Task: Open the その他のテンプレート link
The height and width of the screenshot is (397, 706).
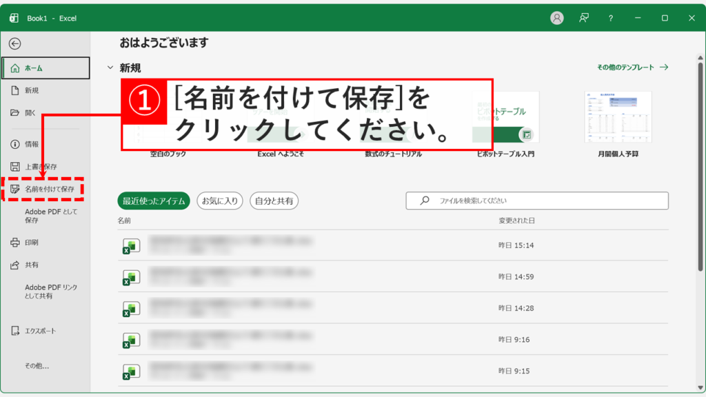Action: pos(633,68)
